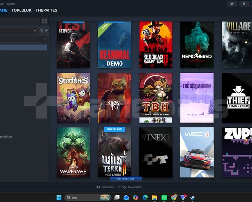Open the advanced filter lines icon
This screenshot has width=252, height=202.
[45, 39]
